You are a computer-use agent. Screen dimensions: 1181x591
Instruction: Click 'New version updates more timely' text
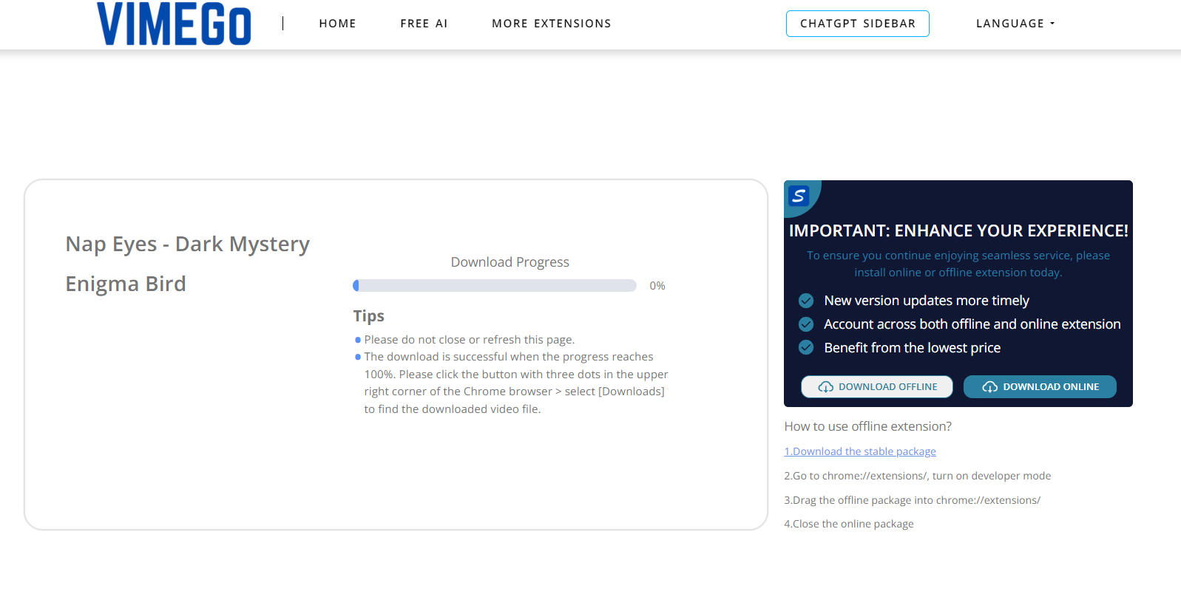(927, 301)
